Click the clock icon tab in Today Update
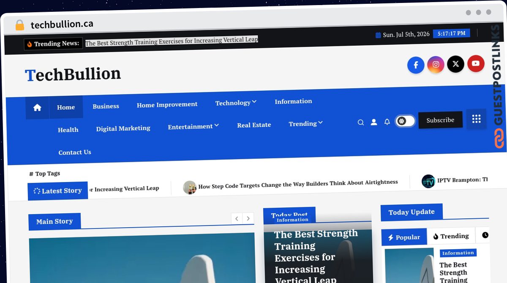This screenshot has height=283, width=507. pos(485,235)
